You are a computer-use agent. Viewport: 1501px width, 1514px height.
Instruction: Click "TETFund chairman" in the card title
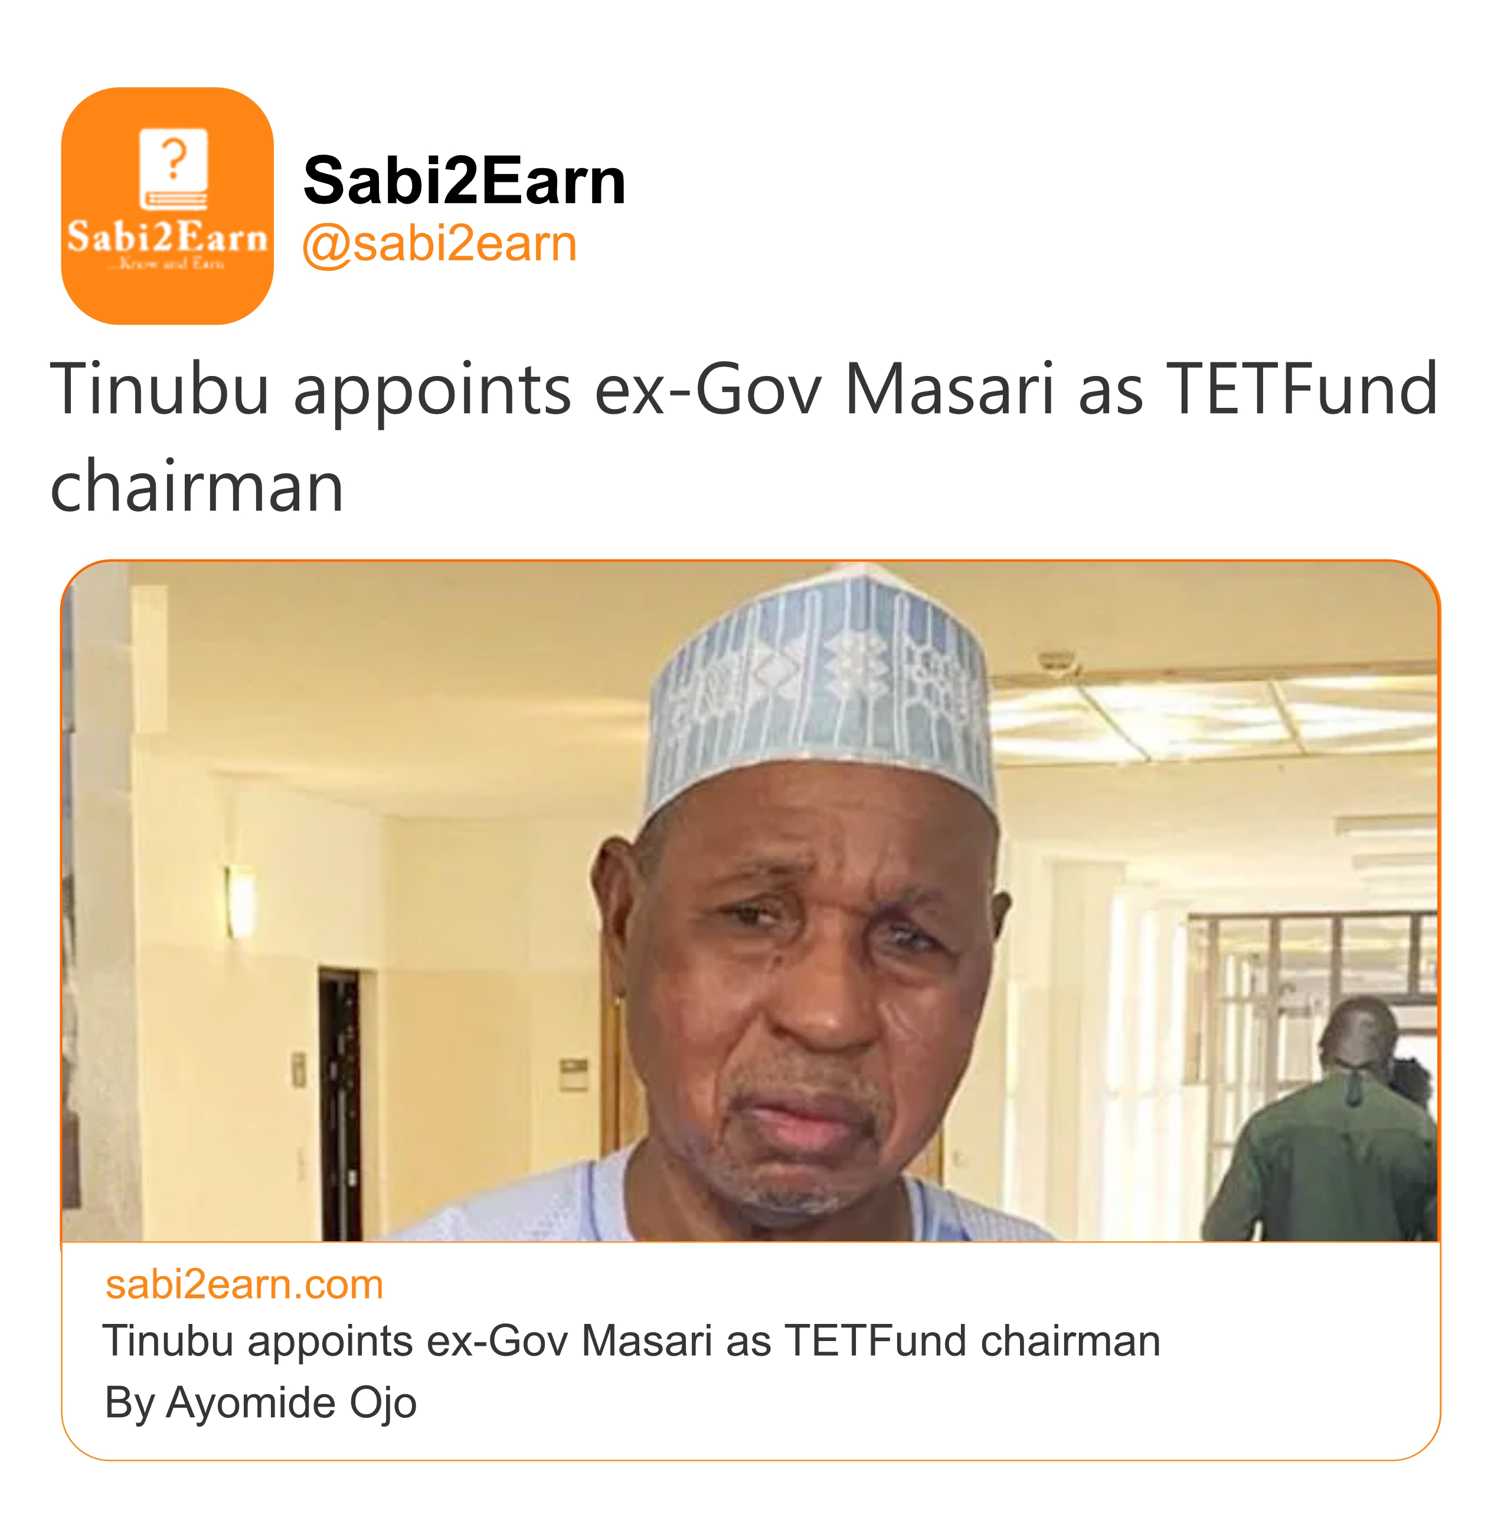[x=972, y=1342]
